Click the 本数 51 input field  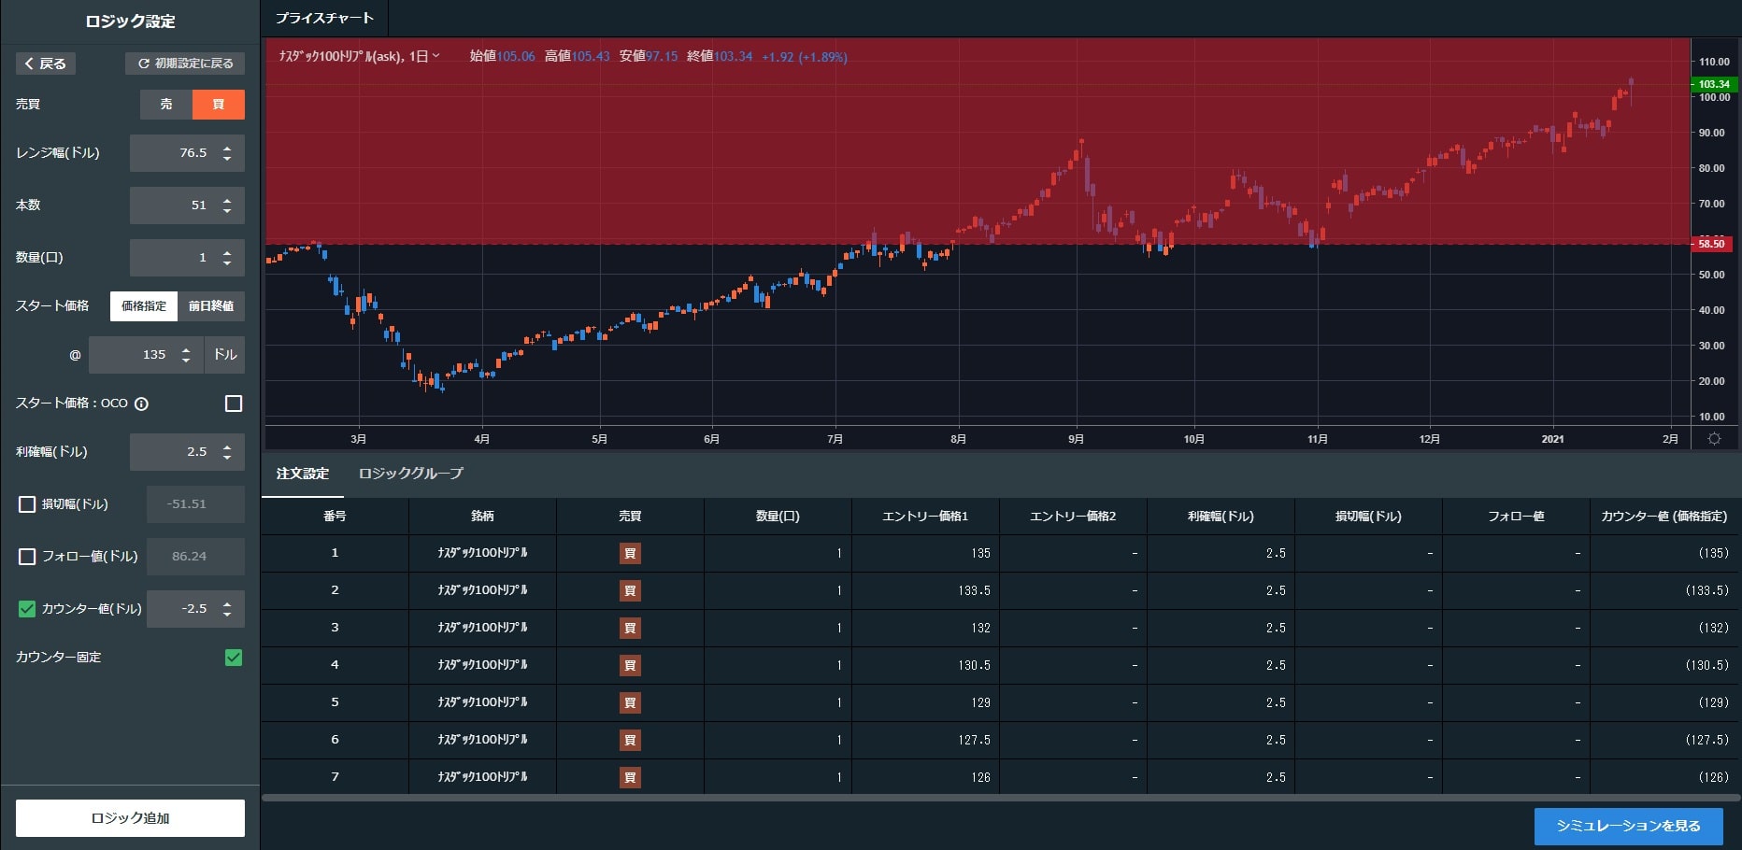187,205
